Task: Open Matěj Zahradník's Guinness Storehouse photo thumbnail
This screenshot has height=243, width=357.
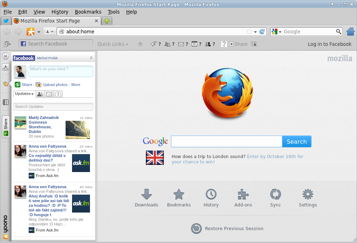Action: [x=78, y=130]
